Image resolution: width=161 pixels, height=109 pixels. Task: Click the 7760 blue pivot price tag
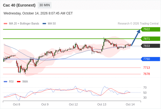point(150,59)
